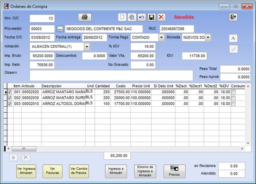Screen dimensions: 256x184
Task: Click grid scroll up arrow
Action: (248, 86)
